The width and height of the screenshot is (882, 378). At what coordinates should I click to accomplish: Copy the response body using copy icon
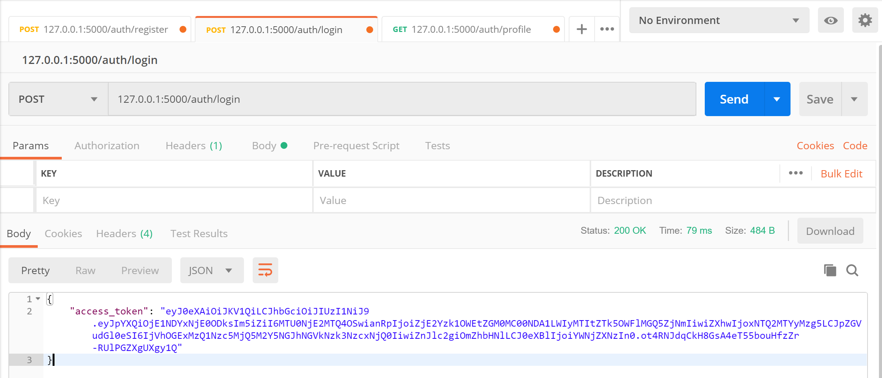point(829,270)
